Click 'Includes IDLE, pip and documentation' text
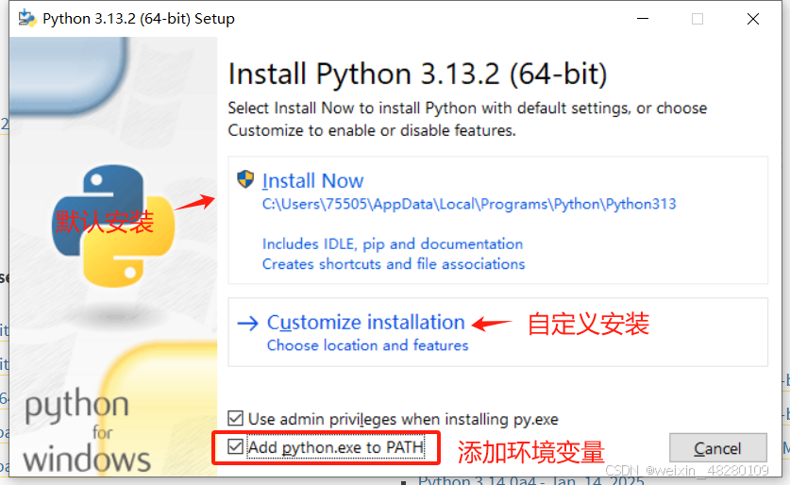The image size is (790, 485). click(x=393, y=243)
